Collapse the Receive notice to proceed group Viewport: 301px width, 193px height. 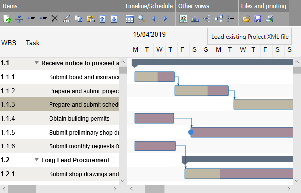point(37,63)
